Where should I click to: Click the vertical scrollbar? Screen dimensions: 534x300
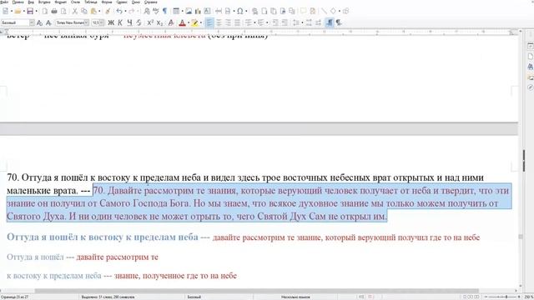521,159
